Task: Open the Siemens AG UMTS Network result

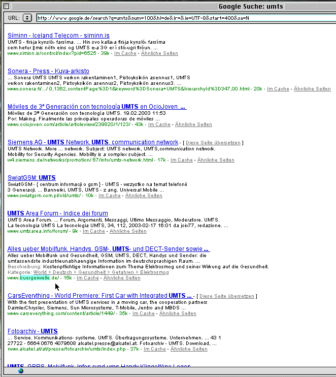Action: click(x=93, y=142)
